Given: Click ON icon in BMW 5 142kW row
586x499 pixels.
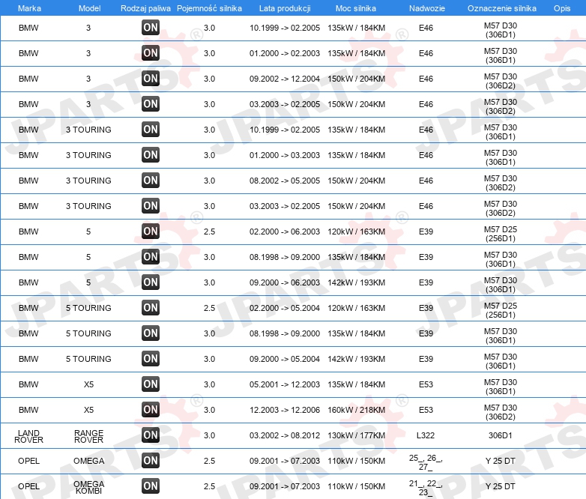Looking at the screenshot, I should pyautogui.click(x=151, y=282).
